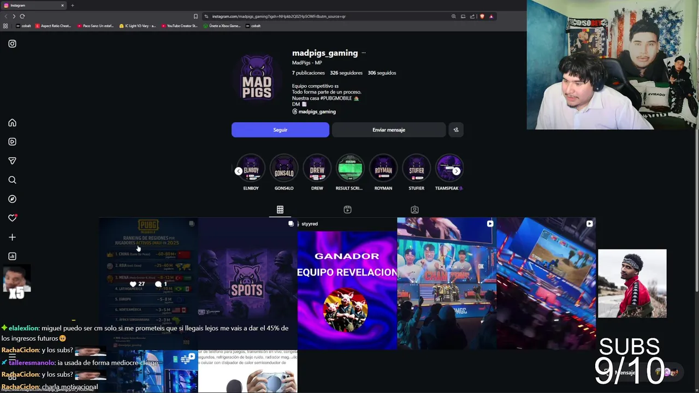The height and width of the screenshot is (393, 699).
Task: Open Brave Shields lion icon
Action: [x=482, y=16]
